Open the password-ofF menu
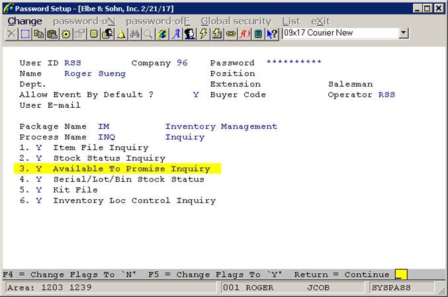The image size is (448, 297). 158,21
